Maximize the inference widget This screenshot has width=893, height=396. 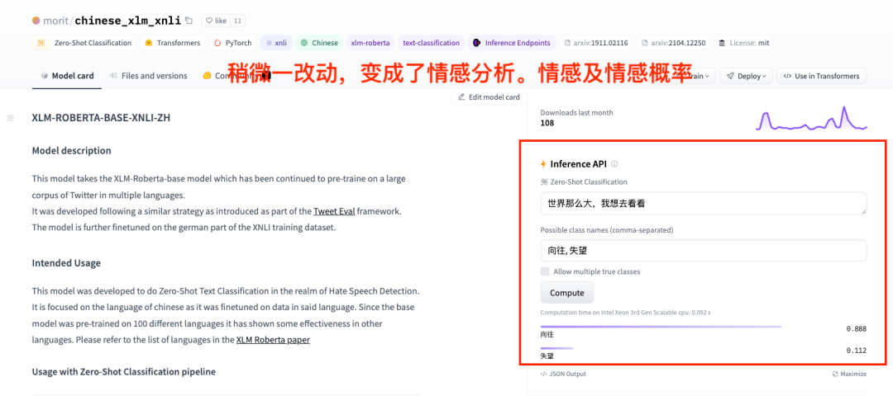tap(849, 374)
